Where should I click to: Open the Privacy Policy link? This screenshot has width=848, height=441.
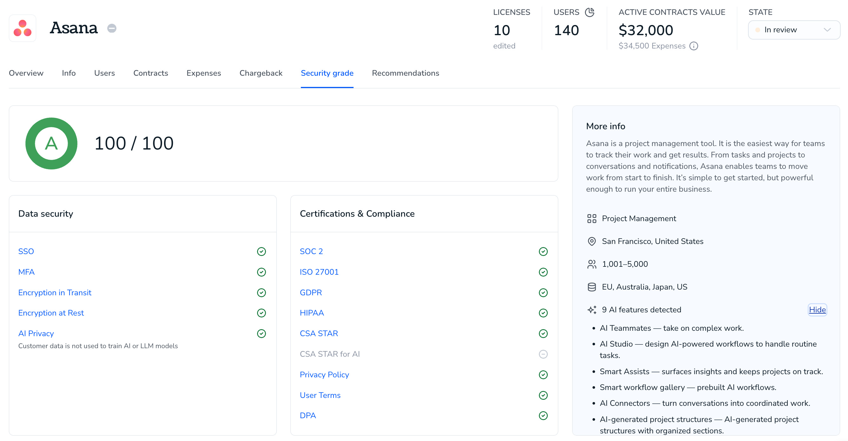click(324, 375)
